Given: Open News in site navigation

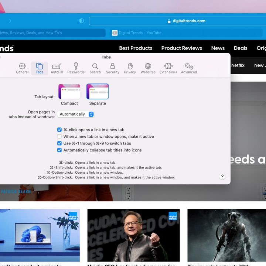Looking at the screenshot, I should (x=218, y=48).
